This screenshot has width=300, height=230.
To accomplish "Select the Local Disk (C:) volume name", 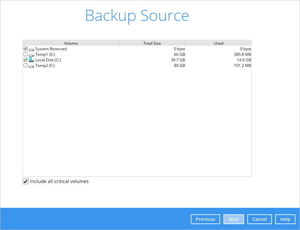I will click(48, 60).
